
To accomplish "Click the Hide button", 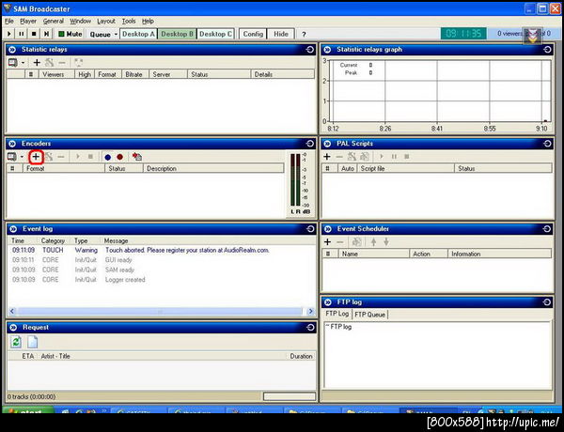I will coord(281,34).
